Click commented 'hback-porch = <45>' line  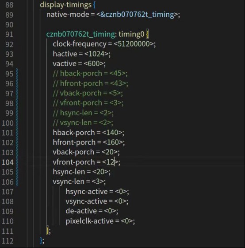(x=90, y=74)
